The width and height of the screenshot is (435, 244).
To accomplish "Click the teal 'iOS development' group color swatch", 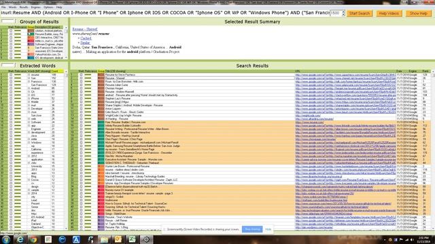I will 31,58.
